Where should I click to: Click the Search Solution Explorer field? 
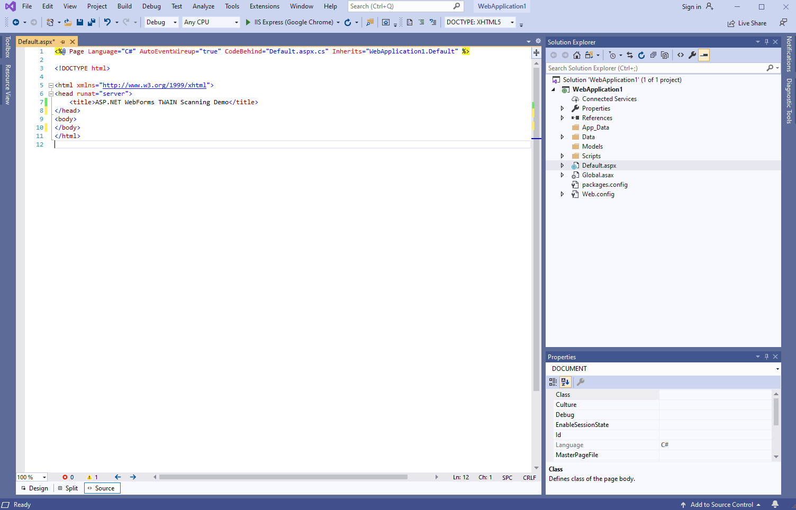point(655,68)
